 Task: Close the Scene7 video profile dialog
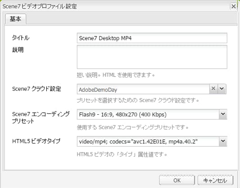coord(233,6)
